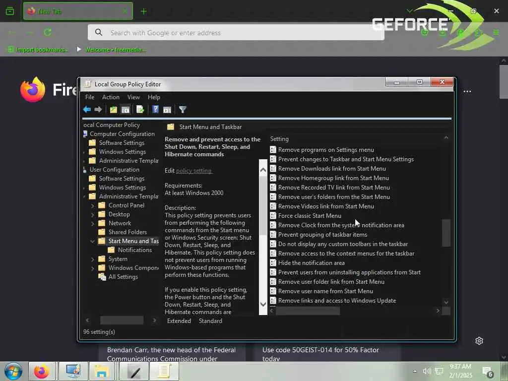Click the folder icon next to Control Panel
This screenshot has height=381, width=508.
click(x=102, y=205)
